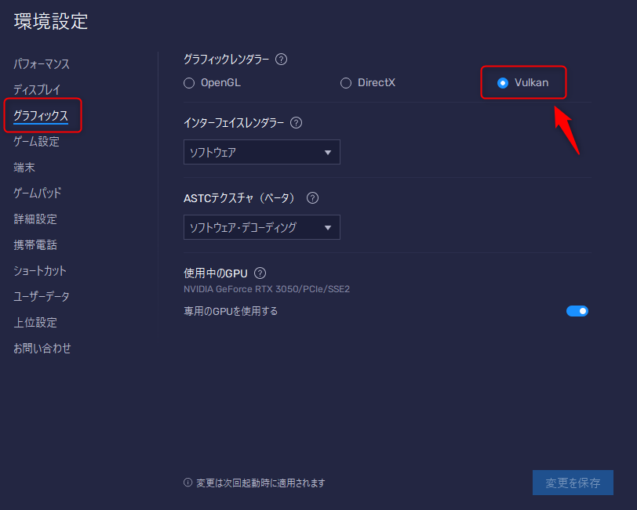This screenshot has height=510, width=637.
Task: Open the インターフェイスレンダラー dropdown
Action: (261, 152)
